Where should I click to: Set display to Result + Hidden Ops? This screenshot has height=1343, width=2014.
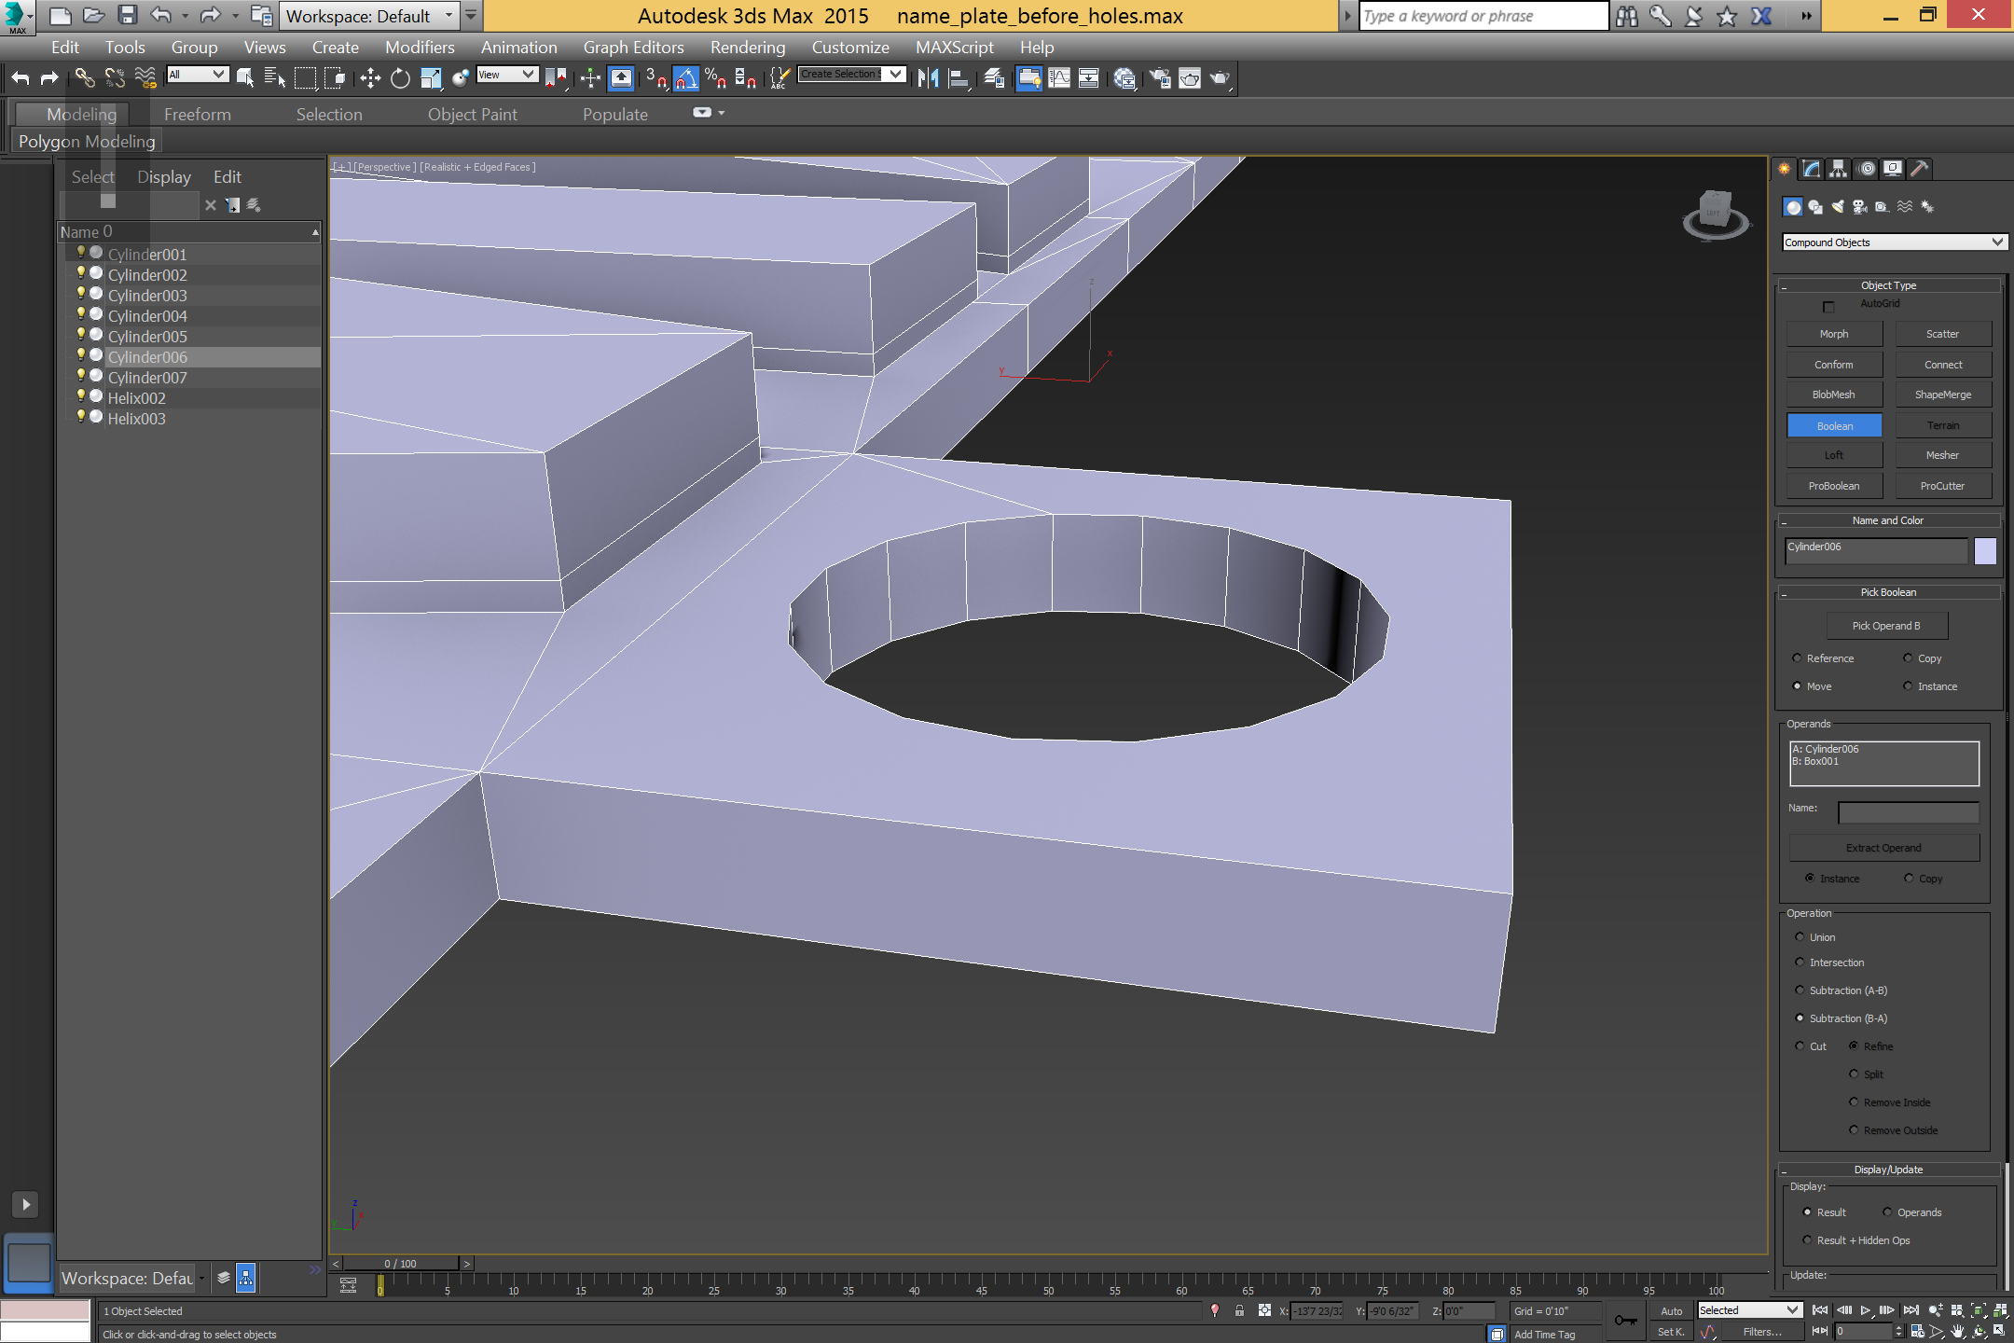1807,1240
